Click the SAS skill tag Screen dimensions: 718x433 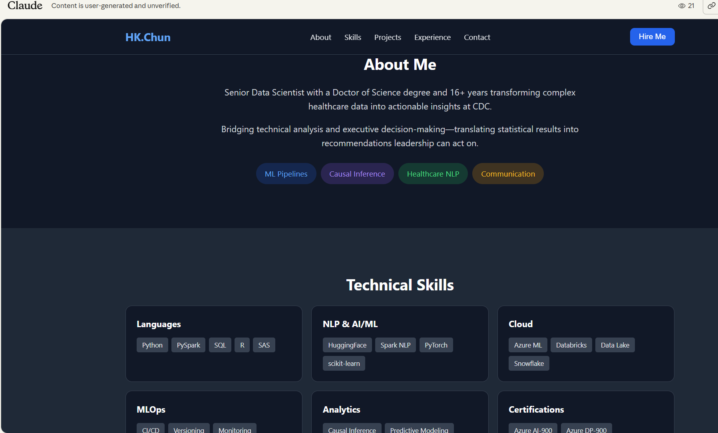(264, 345)
